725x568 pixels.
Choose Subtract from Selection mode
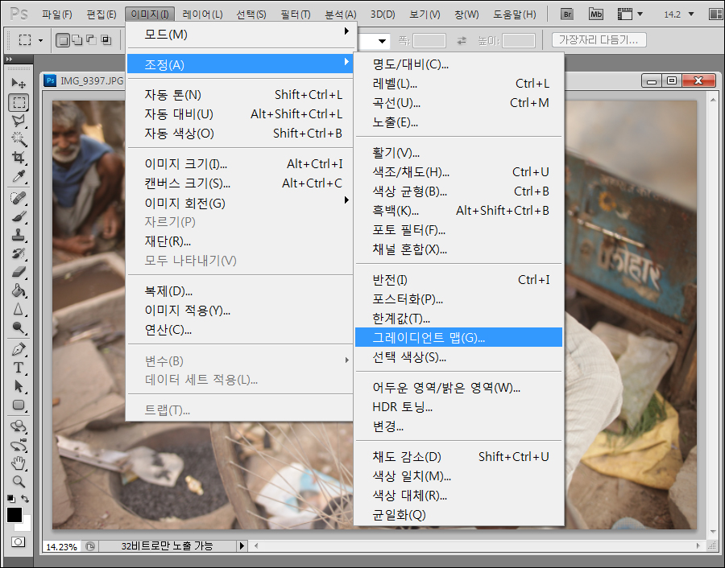point(92,41)
